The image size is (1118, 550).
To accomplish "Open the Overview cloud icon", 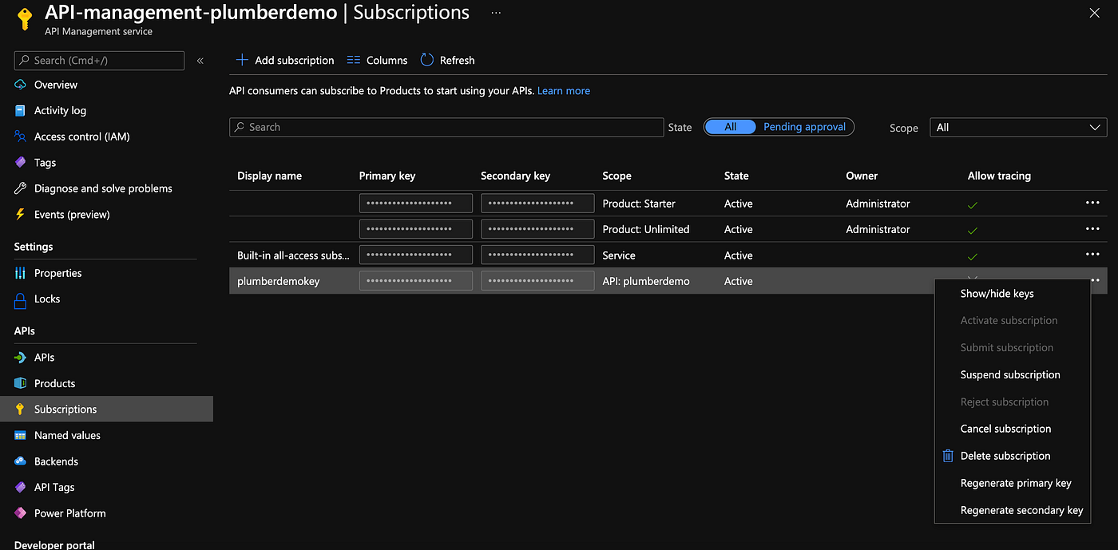I will (21, 85).
